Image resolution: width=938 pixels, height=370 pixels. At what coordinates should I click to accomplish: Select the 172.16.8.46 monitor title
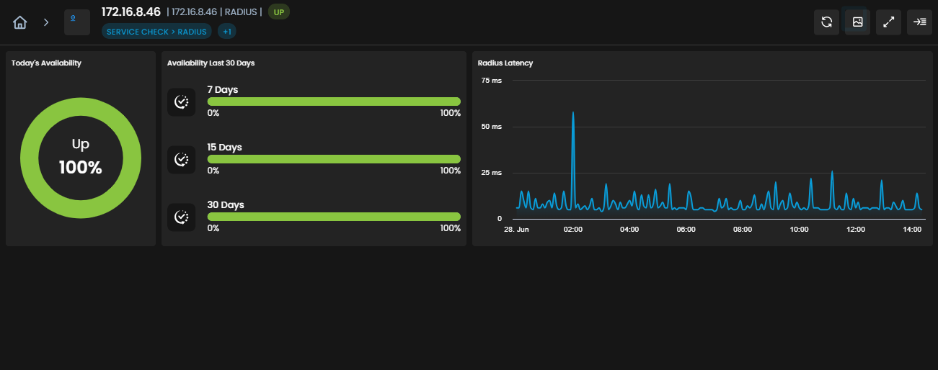[x=131, y=12]
